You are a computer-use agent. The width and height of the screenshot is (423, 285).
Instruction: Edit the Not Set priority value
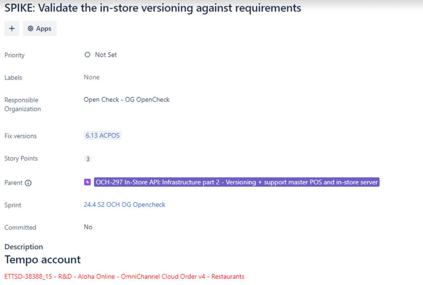pos(106,55)
